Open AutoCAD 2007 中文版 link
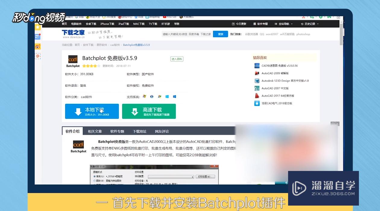 [275, 88]
